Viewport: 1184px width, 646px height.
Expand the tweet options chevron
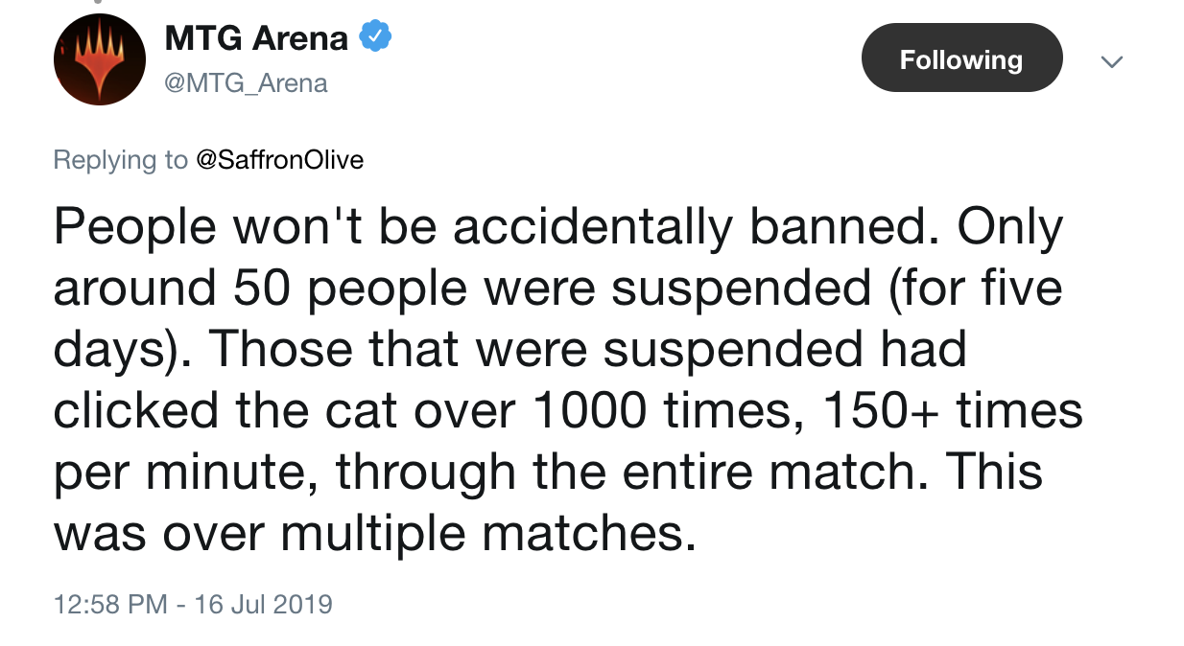pyautogui.click(x=1111, y=61)
